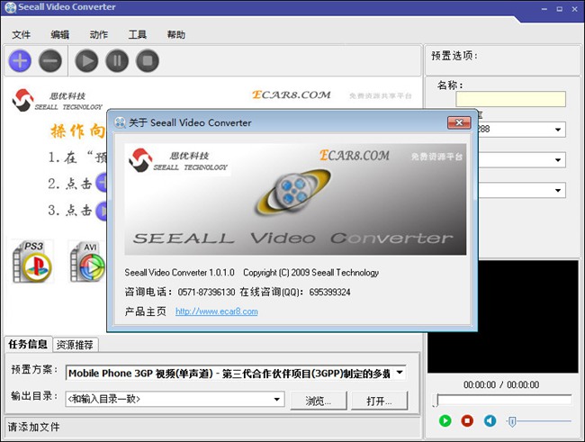Image resolution: width=585 pixels, height=442 pixels.
Task: Open the 帮助 menu
Action: click(x=176, y=35)
